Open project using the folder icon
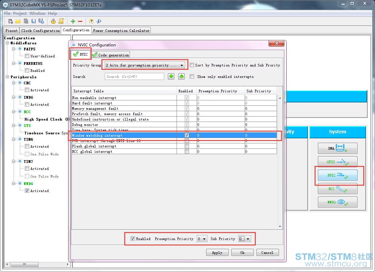The image size is (375, 272). [18, 21]
